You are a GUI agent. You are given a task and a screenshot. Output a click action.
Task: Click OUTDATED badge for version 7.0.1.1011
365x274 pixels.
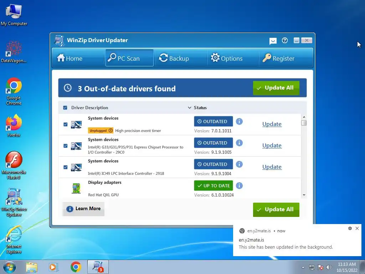pyautogui.click(x=214, y=121)
